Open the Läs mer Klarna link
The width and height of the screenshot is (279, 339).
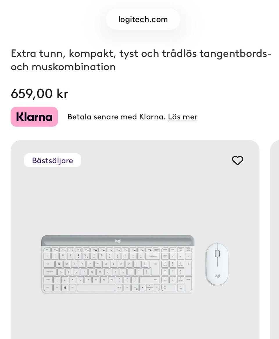(x=183, y=117)
